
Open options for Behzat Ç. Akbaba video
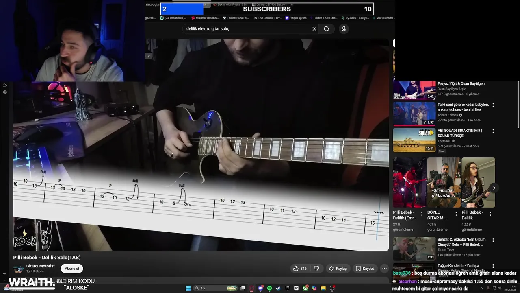coord(493,240)
